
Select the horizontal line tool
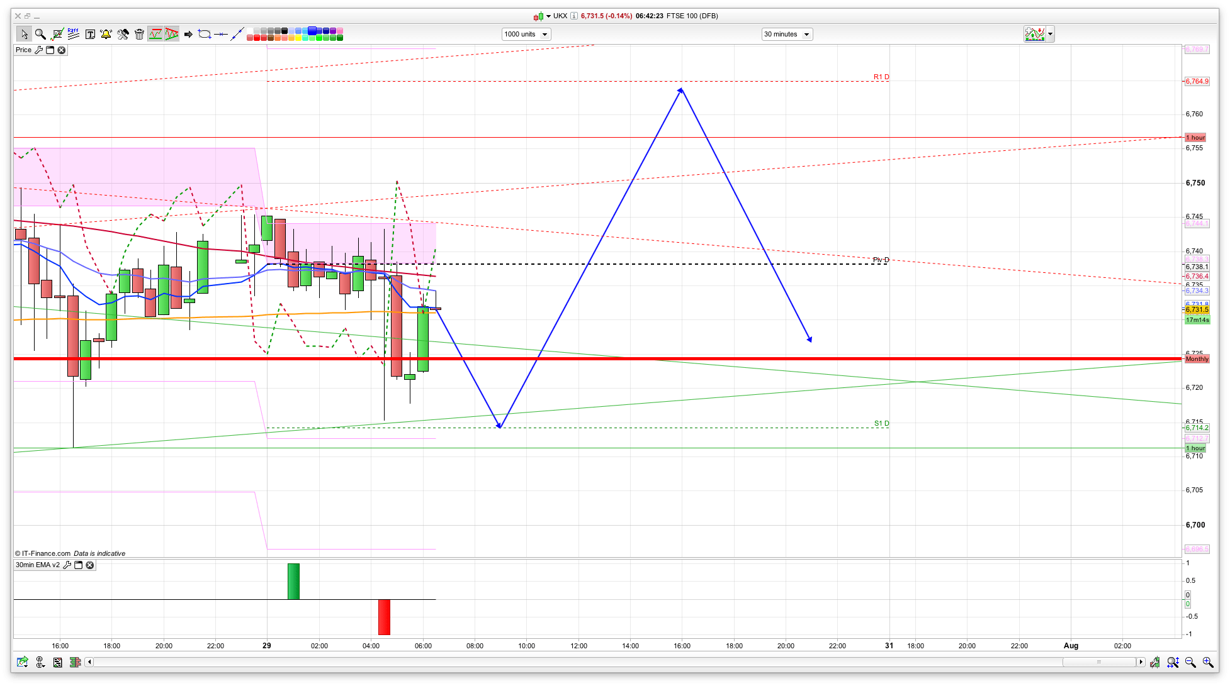221,34
